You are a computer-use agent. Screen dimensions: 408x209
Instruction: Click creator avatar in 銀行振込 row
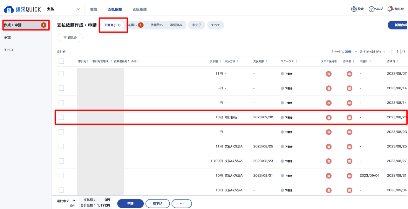click(x=349, y=118)
